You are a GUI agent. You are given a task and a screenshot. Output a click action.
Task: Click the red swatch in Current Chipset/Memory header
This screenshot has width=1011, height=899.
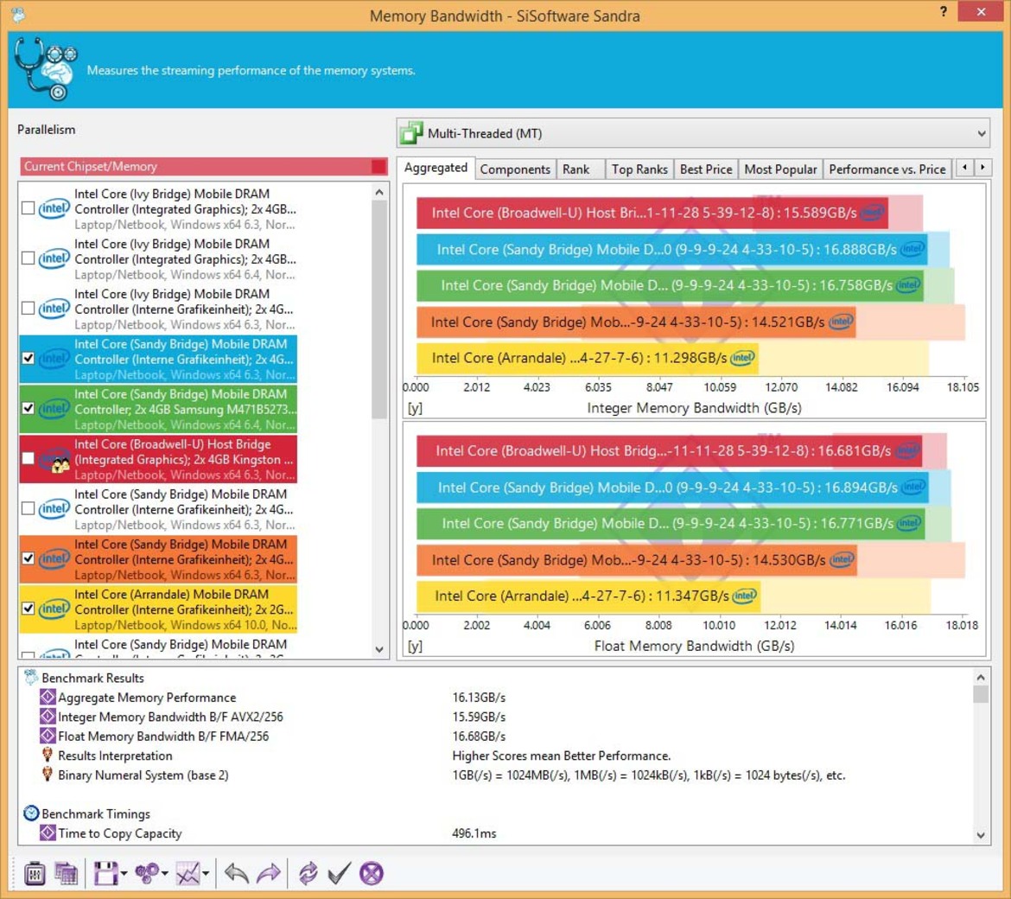tap(378, 166)
